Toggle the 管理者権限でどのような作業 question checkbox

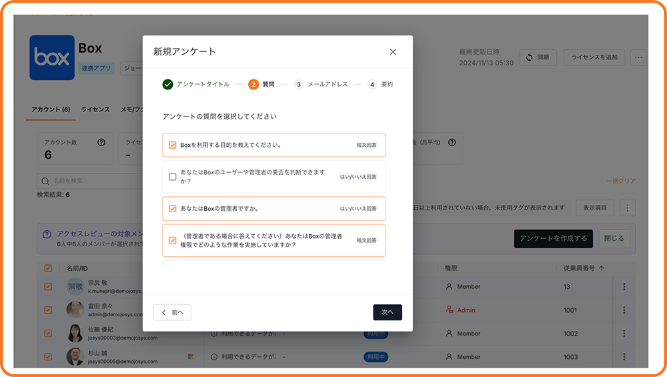pyautogui.click(x=172, y=240)
